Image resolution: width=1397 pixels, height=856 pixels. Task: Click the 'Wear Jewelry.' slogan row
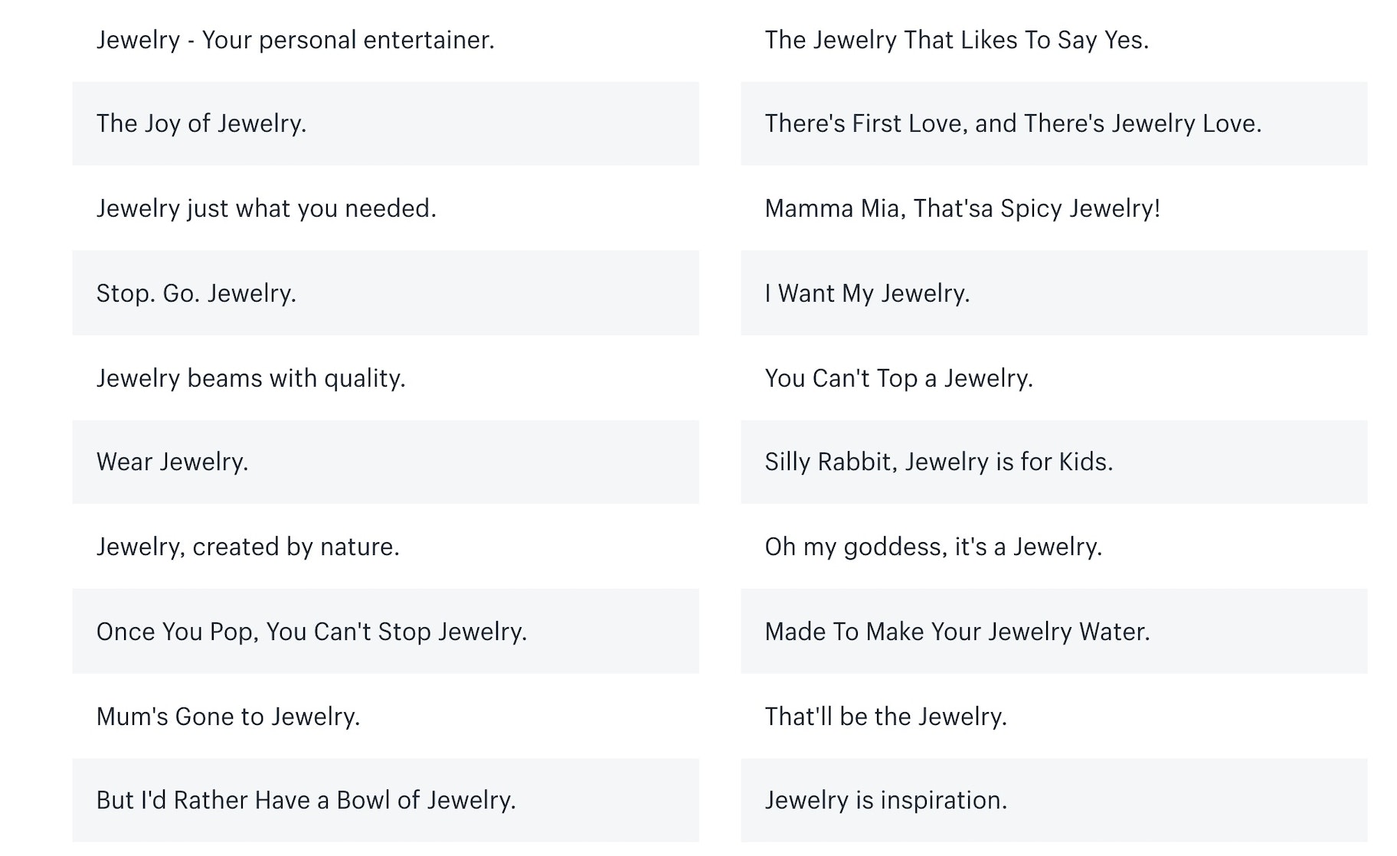click(172, 462)
